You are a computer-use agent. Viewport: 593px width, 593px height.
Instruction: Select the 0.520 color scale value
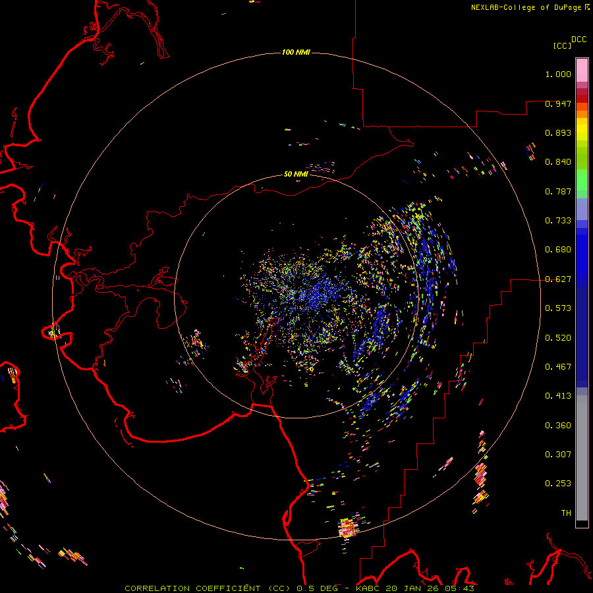pyautogui.click(x=558, y=338)
